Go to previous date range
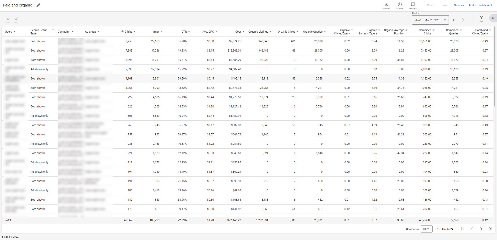 click(454, 20)
